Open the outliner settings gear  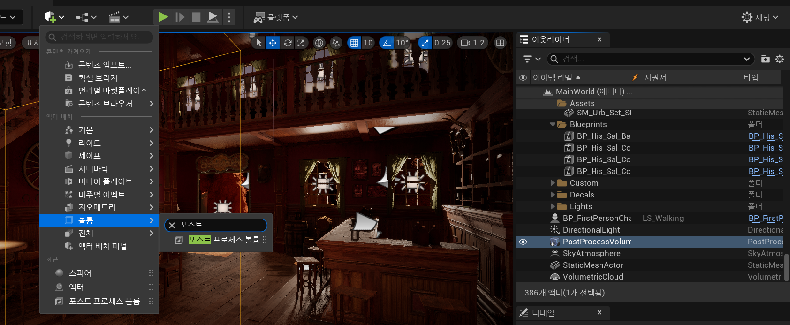click(780, 59)
